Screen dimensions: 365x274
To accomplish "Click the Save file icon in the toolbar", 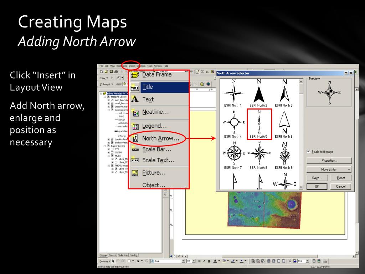I will (111, 72).
